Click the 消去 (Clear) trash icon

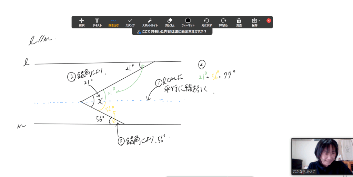[x=239, y=22]
